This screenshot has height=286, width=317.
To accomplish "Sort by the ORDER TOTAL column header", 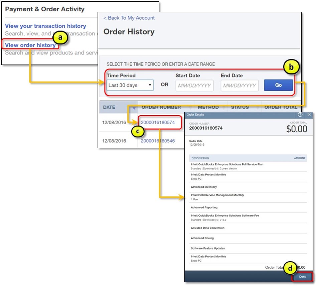I will pyautogui.click(x=281, y=107).
